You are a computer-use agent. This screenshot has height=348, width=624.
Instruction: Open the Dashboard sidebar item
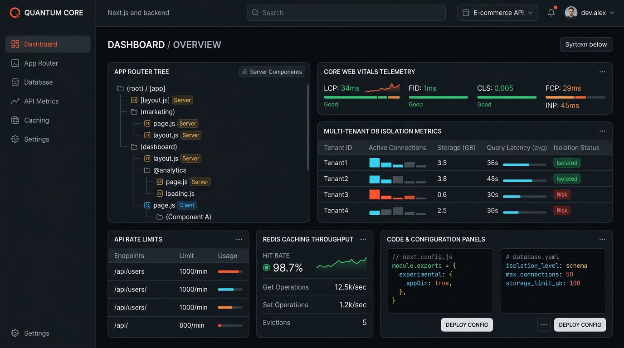pyautogui.click(x=48, y=44)
